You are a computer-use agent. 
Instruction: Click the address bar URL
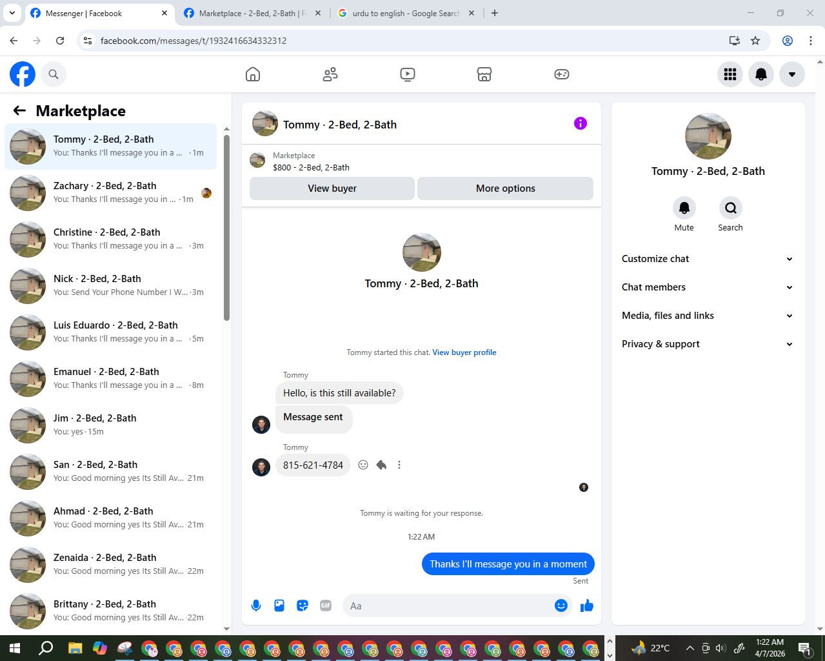pos(194,41)
